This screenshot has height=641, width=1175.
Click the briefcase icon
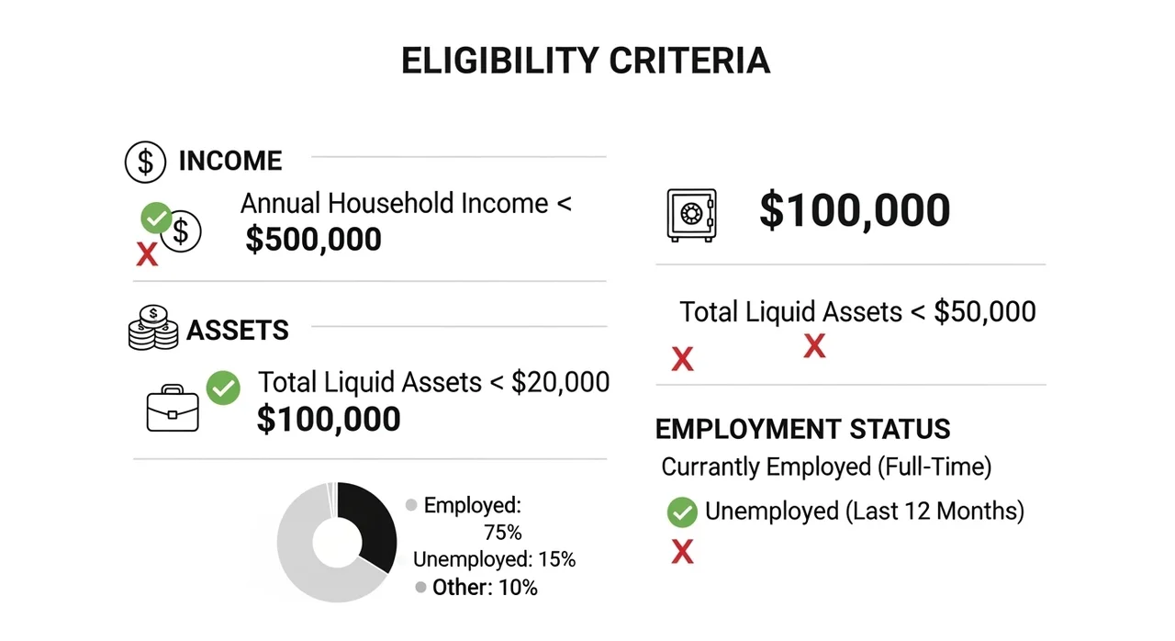(173, 410)
